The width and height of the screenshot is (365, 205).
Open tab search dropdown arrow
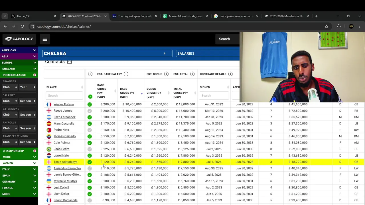pyautogui.click(x=5, y=16)
